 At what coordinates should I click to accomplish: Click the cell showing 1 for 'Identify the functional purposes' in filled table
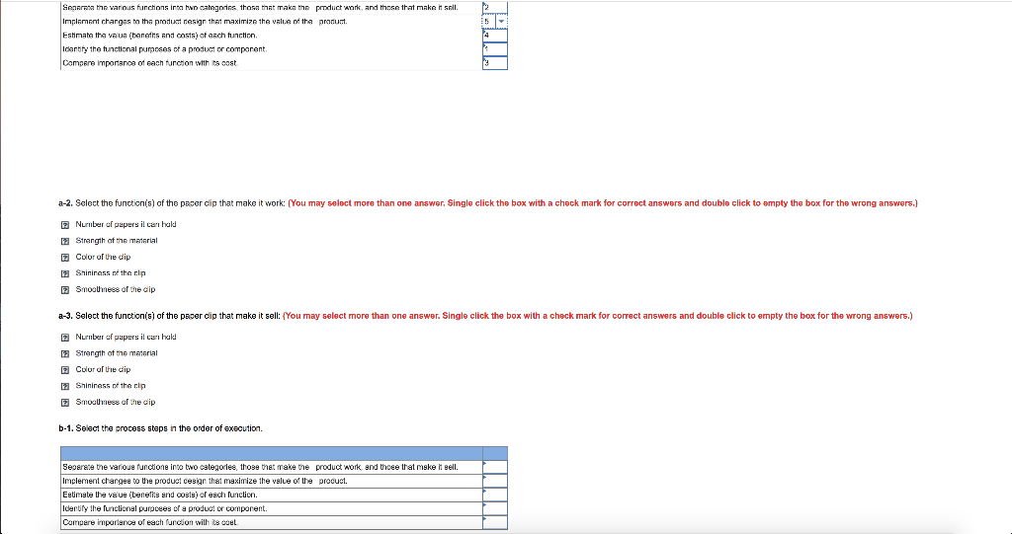tap(495, 49)
